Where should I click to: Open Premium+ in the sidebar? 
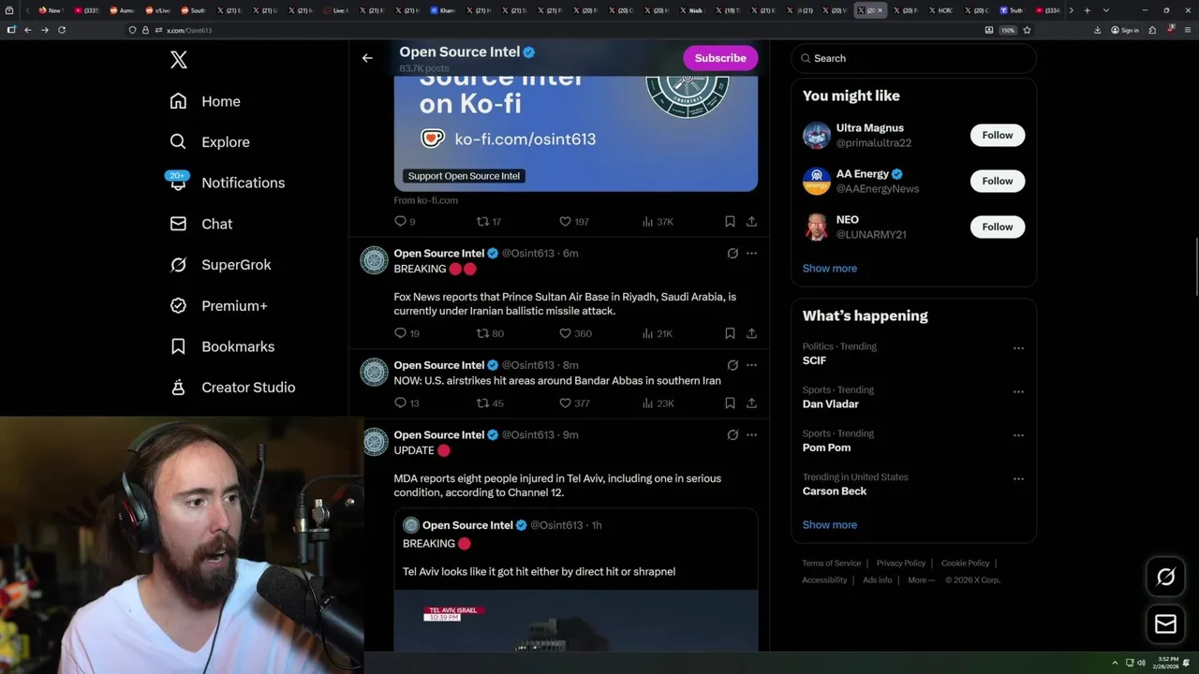point(218,305)
